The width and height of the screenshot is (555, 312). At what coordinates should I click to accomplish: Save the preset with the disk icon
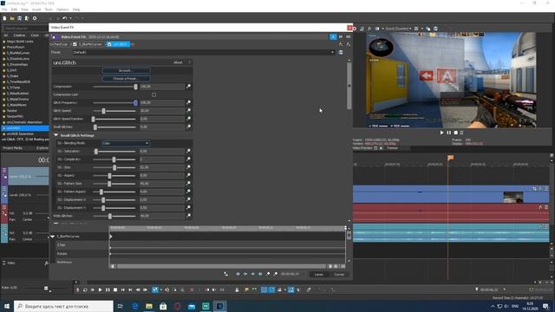point(341,52)
